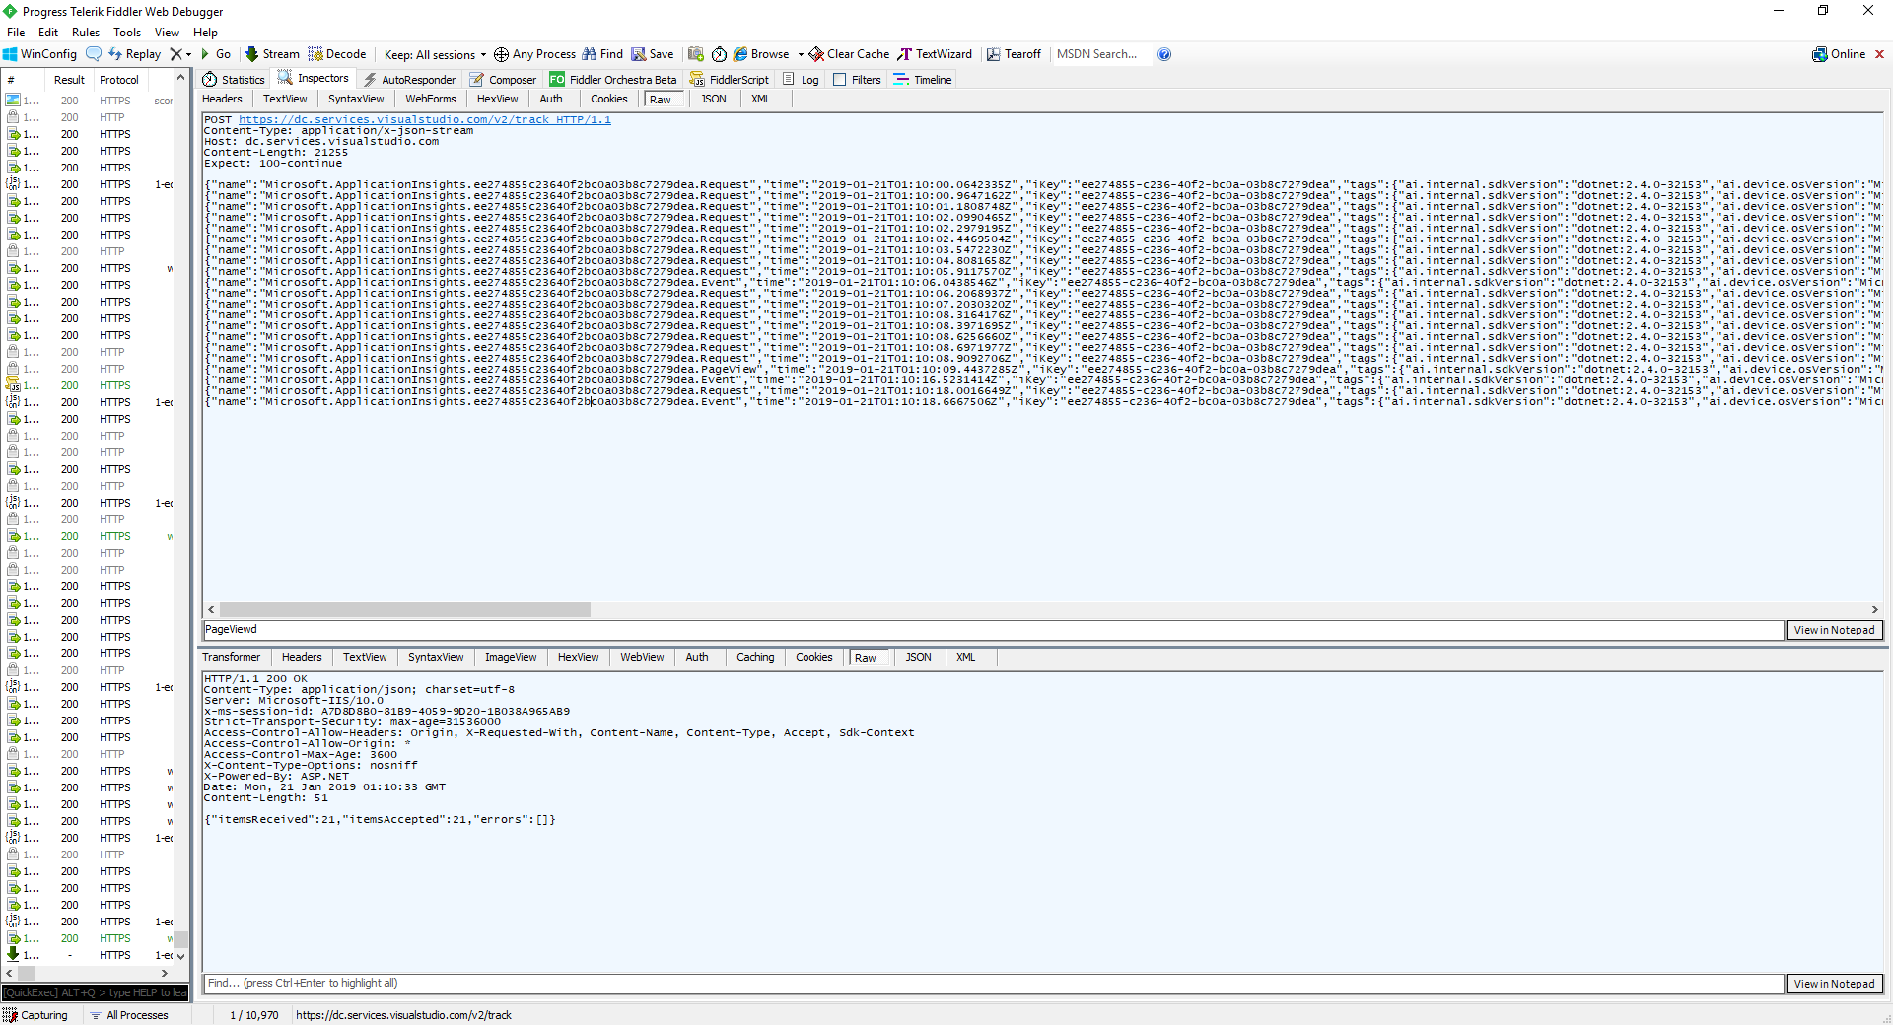Toggle Decode option in toolbar
Viewport: 1893px width, 1025px height.
pos(337,54)
